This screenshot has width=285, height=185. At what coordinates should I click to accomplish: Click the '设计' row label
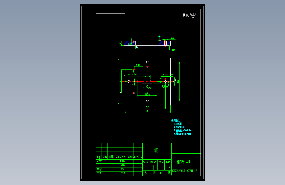pos(99,161)
